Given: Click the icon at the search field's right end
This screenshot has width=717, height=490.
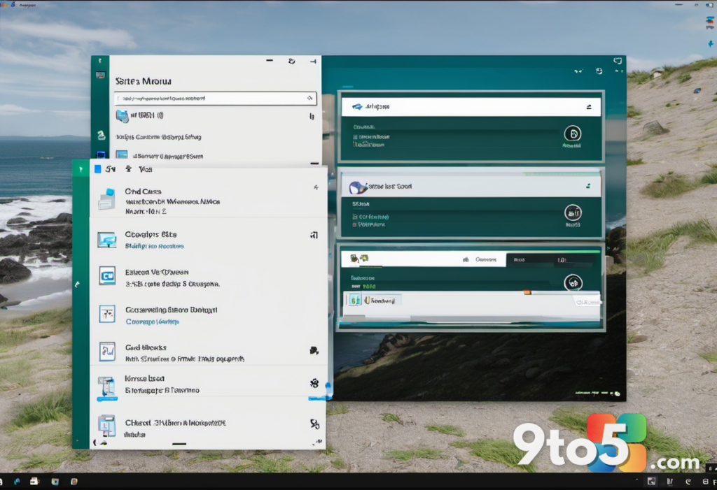Looking at the screenshot, I should coord(310,98).
